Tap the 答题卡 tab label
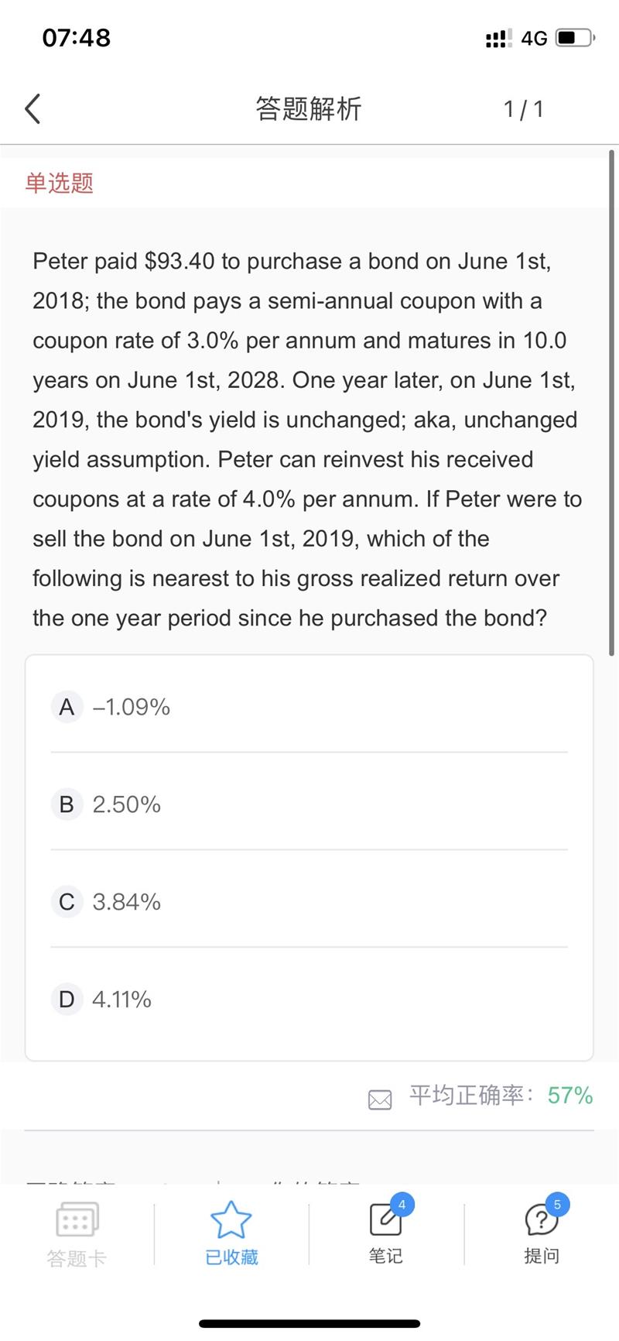Screen dimensions: 619x1341 [x=77, y=1258]
